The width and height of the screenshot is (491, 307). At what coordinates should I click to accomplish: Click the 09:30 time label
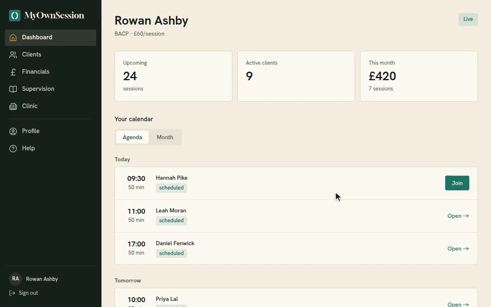click(x=136, y=178)
